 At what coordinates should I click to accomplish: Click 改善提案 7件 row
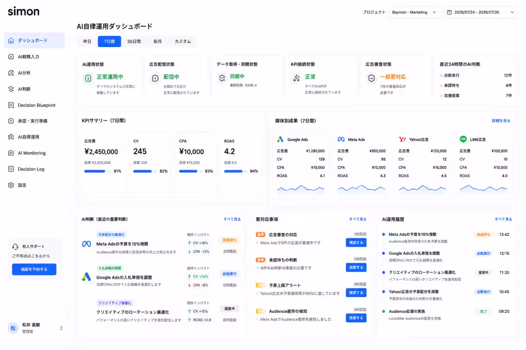476,95
